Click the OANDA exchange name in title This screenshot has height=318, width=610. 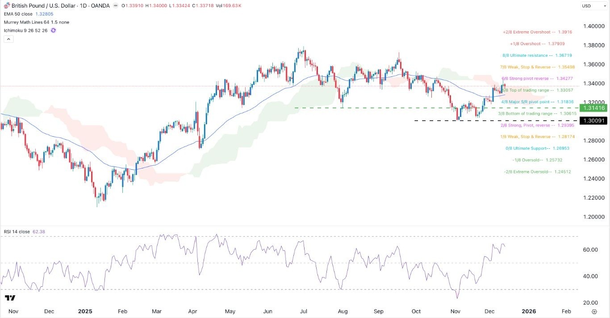pyautogui.click(x=101, y=6)
